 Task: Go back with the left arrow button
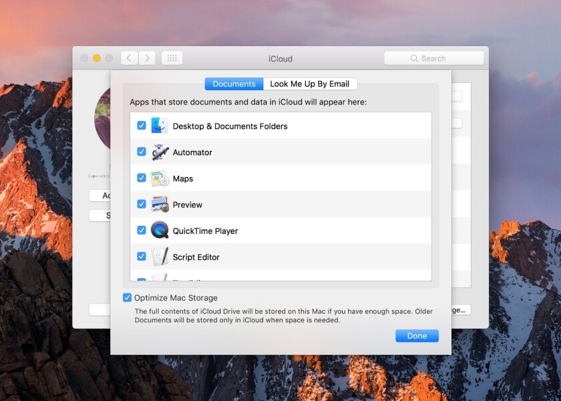130,58
